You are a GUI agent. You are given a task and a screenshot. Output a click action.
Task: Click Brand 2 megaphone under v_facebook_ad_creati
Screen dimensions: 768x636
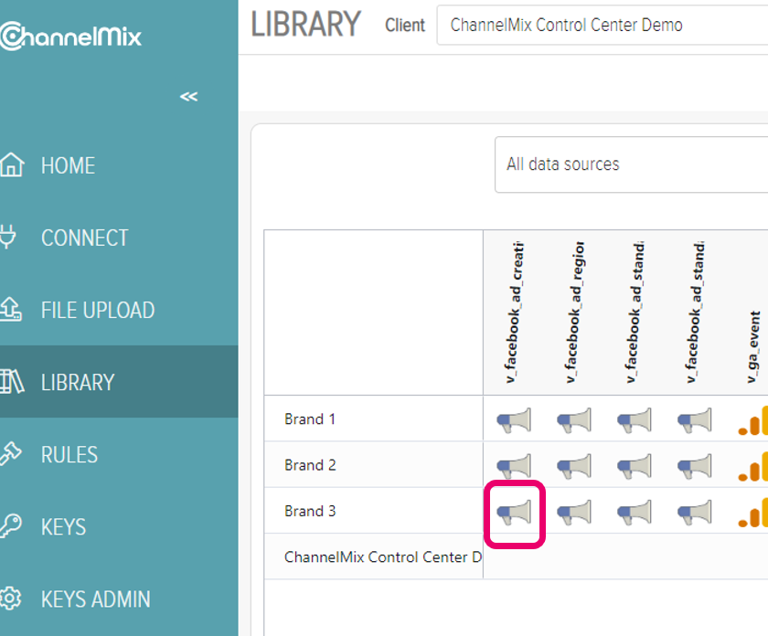coord(514,466)
